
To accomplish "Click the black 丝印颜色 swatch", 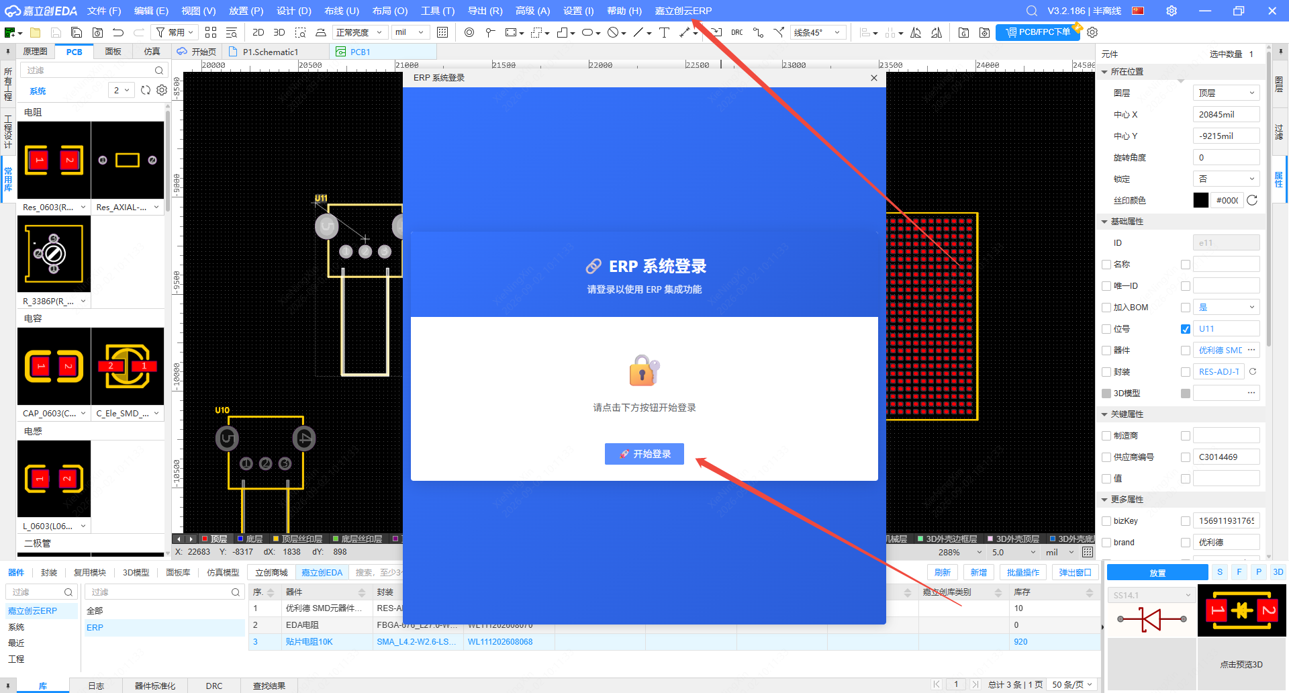I will coord(1201,200).
